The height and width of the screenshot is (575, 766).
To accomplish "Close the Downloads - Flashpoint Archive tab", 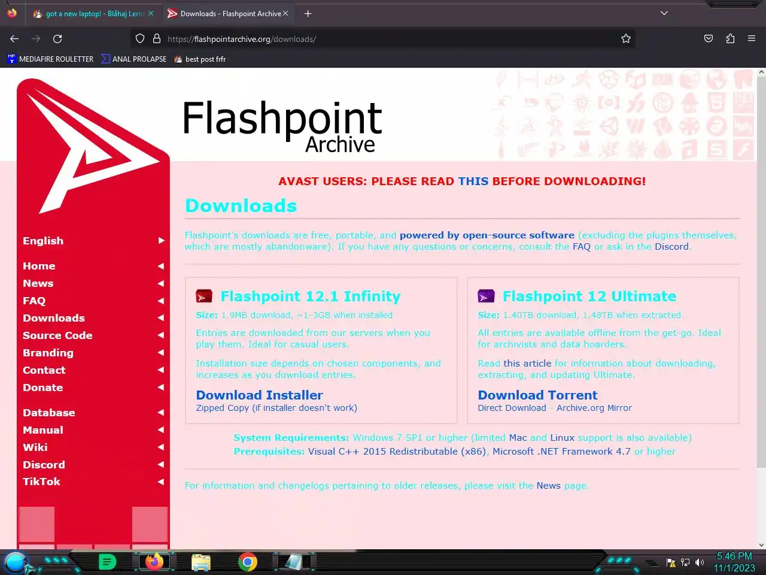I will (285, 13).
